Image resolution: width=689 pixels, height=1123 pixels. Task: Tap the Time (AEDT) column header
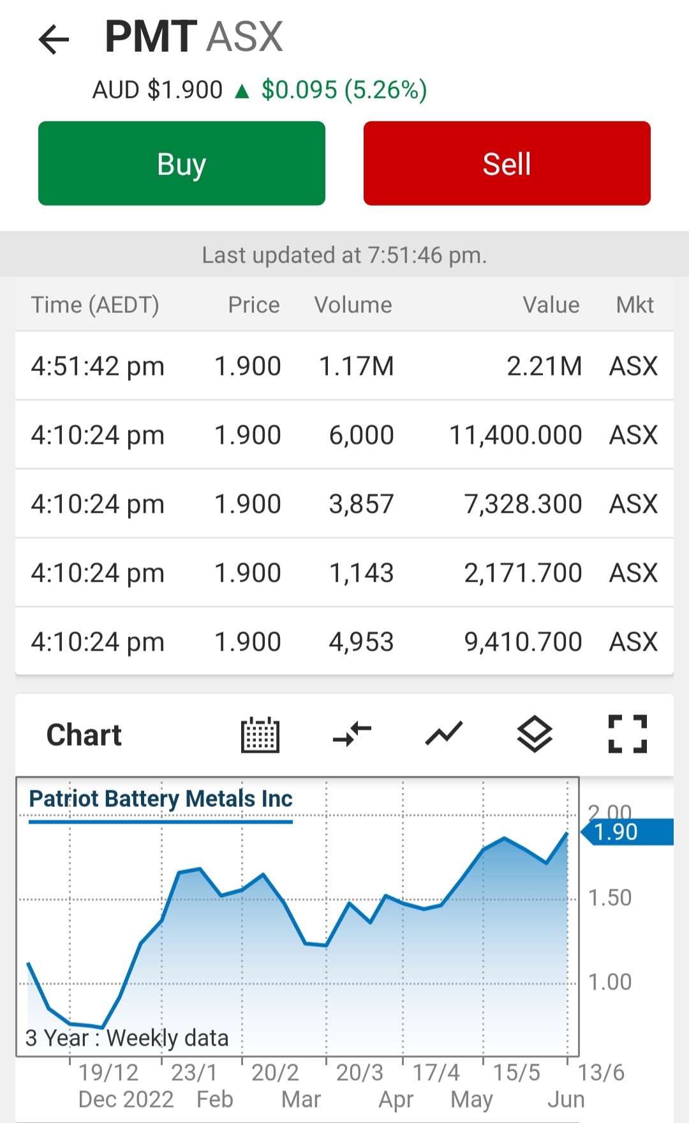[95, 305]
